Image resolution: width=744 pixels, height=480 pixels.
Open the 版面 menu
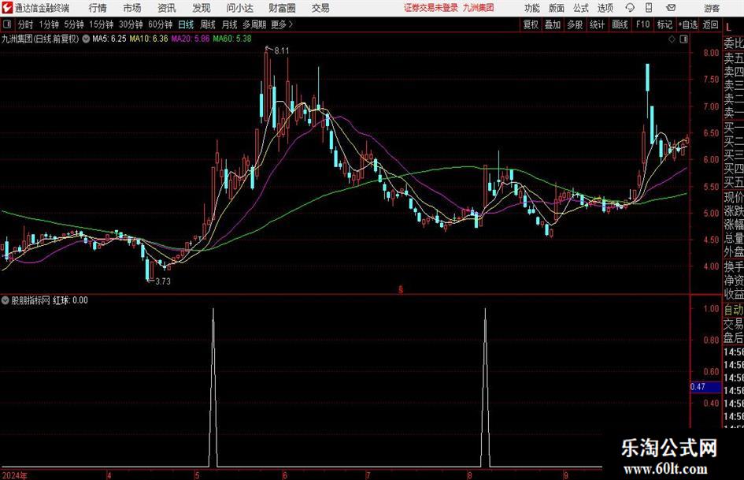556,8
